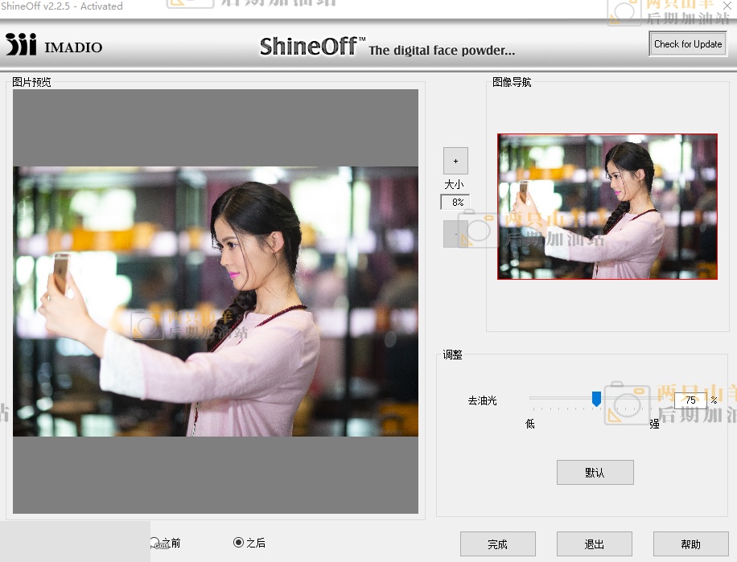This screenshot has height=562, width=737.
Task: Click the plus button to zoom in
Action: coord(455,161)
